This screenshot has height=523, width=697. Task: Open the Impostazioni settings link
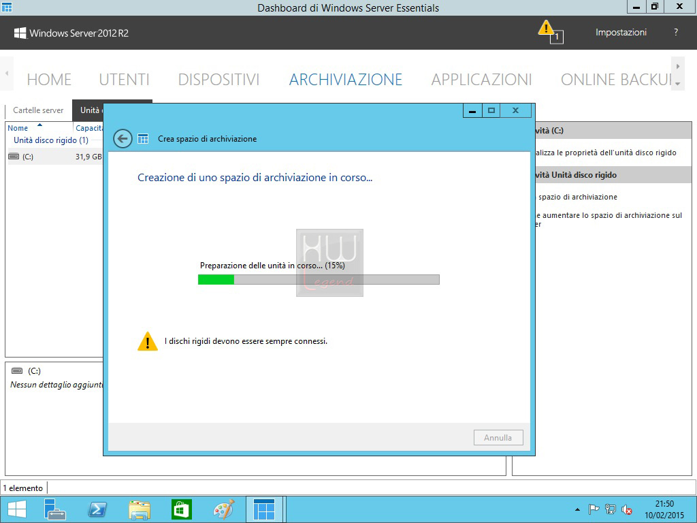pyautogui.click(x=621, y=33)
